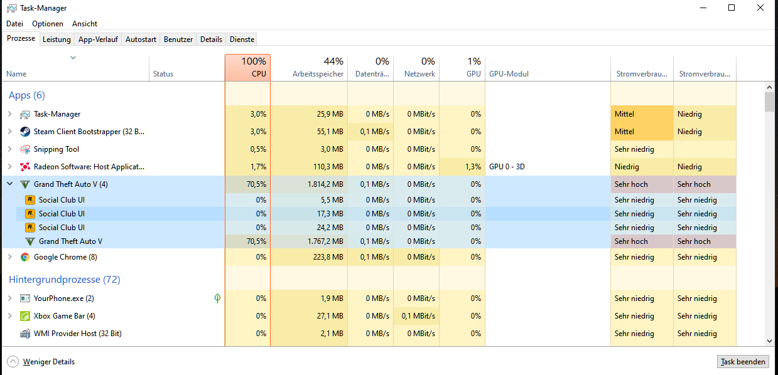Expand the Google Chrome (8) group
Image resolution: width=778 pixels, height=375 pixels.
[9, 257]
